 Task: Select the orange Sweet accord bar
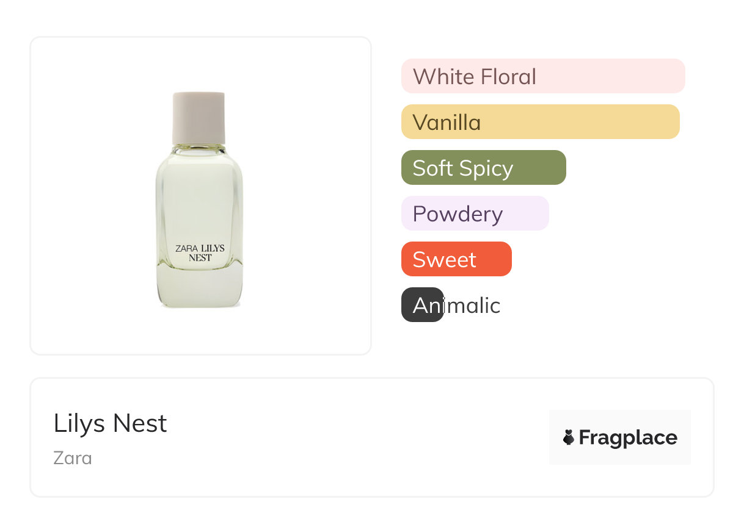pos(456,259)
